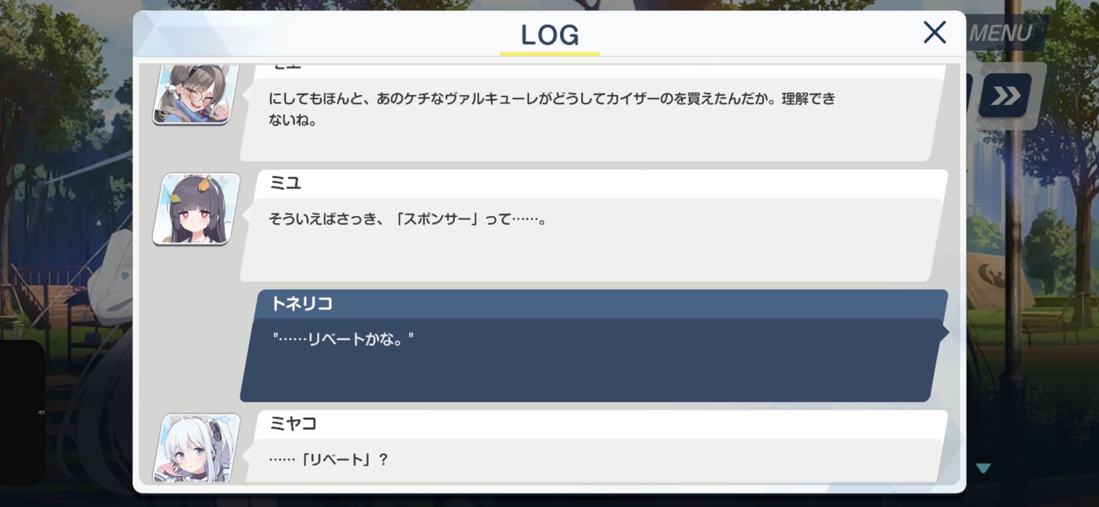Viewport: 1099px width, 507px height.
Task: Select Miyako's white-haired avatar portrait
Action: point(197,448)
